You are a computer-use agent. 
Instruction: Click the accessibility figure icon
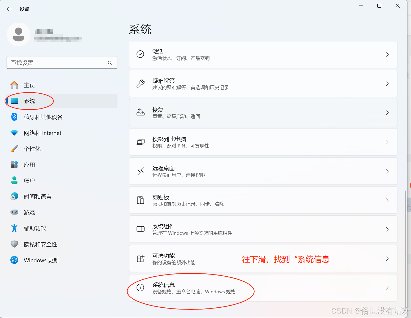point(14,228)
